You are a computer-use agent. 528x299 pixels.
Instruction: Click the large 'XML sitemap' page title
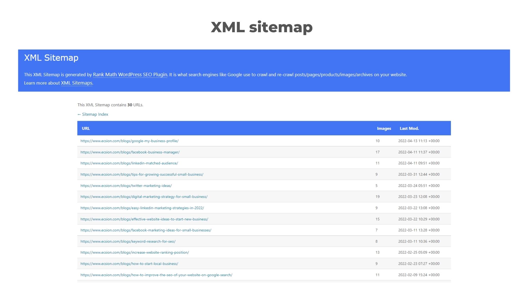pyautogui.click(x=262, y=27)
